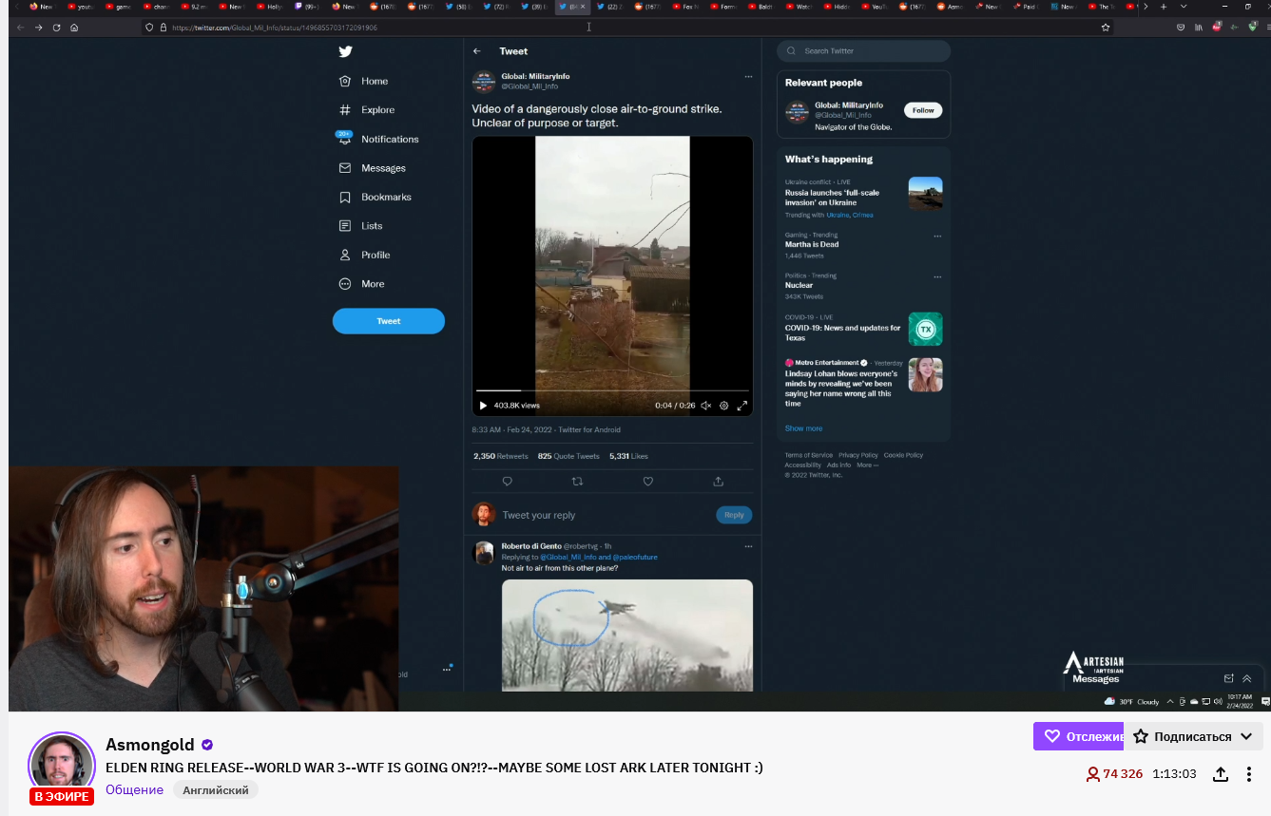Open the Windows taskbar clock
The width and height of the screenshot is (1271, 816).
(x=1240, y=701)
